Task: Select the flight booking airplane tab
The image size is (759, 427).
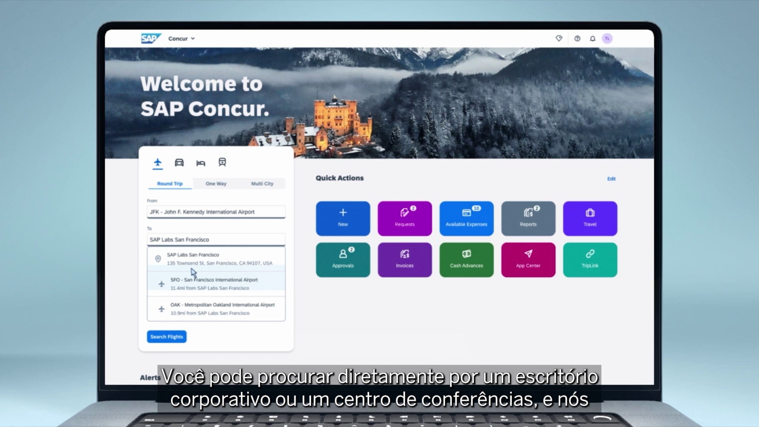Action: tap(158, 162)
